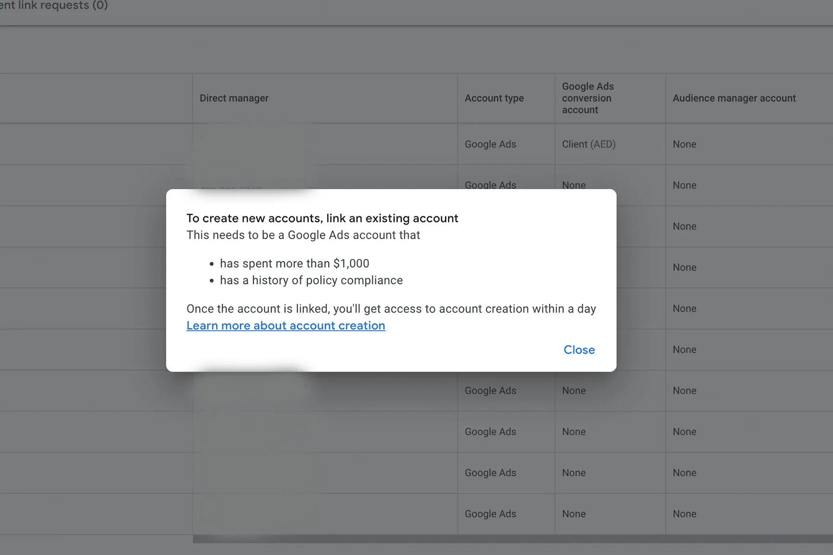Click Audience manager None in first row

tap(684, 144)
